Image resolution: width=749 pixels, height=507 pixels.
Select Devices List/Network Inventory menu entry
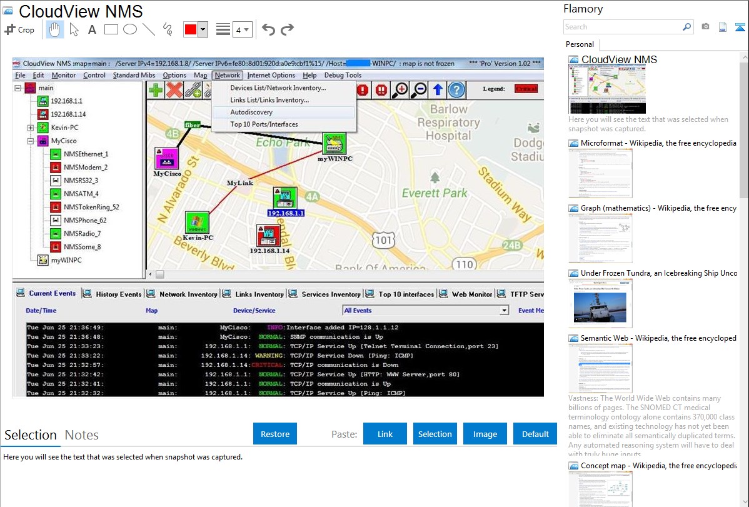click(284, 88)
